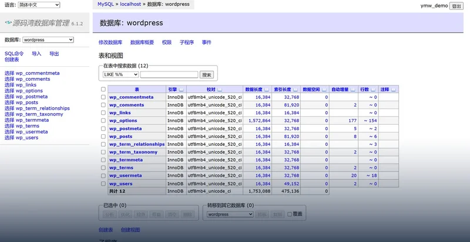Open the 子程序 routines section
470x242 pixels.
tap(187, 42)
